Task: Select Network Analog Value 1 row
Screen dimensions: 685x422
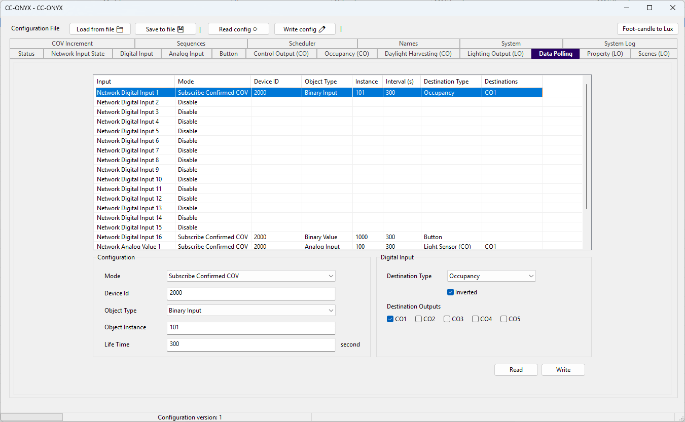Action: 319,246
